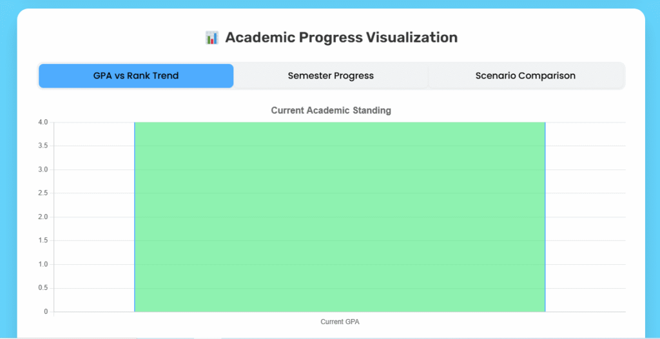The image size is (660, 339).
Task: Click the 3.5 y-axis label
Action: (x=43, y=146)
